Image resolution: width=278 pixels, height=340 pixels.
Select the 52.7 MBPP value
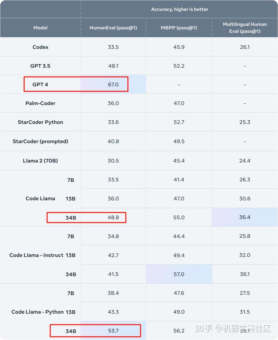click(179, 122)
